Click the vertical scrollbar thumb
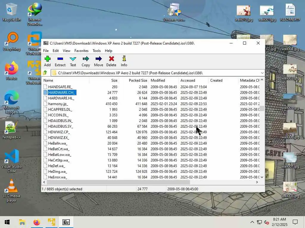Screen dimensions: 305x228 (262, 109)
